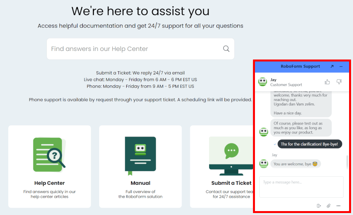Click in the 'Type a message here' field
Image resolution: width=353 pixels, height=215 pixels.
click(x=301, y=187)
